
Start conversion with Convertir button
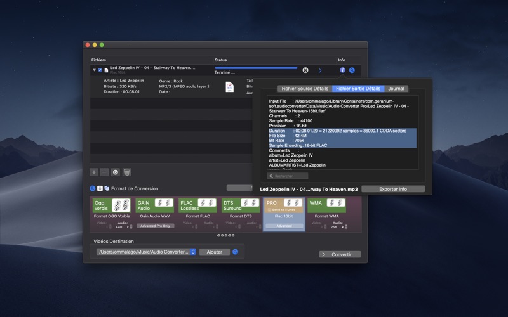click(340, 254)
